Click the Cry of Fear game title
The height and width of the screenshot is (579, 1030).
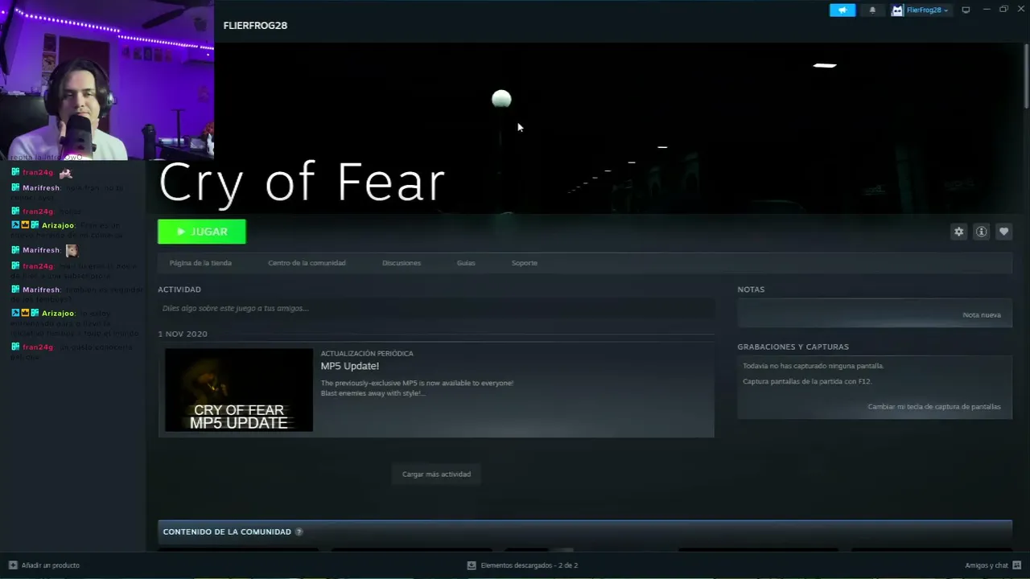pyautogui.click(x=302, y=183)
